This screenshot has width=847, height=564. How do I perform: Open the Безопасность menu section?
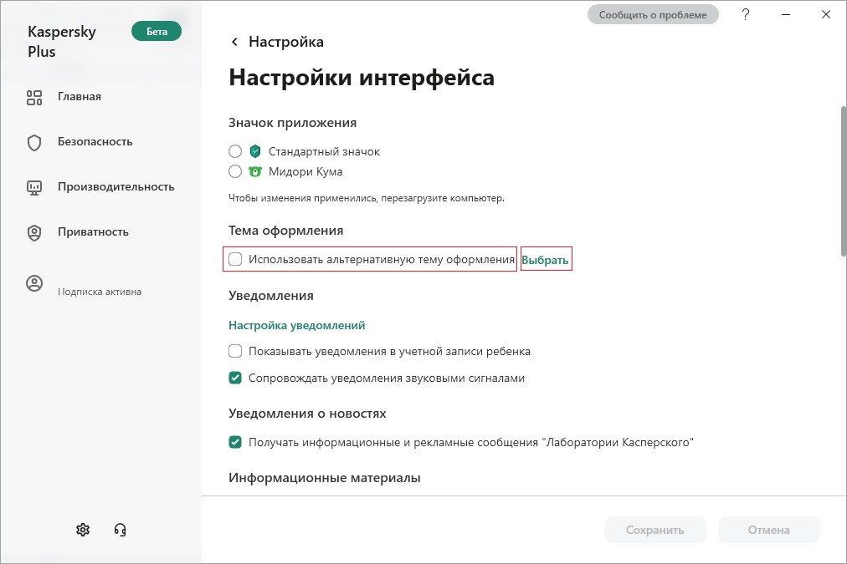[95, 142]
